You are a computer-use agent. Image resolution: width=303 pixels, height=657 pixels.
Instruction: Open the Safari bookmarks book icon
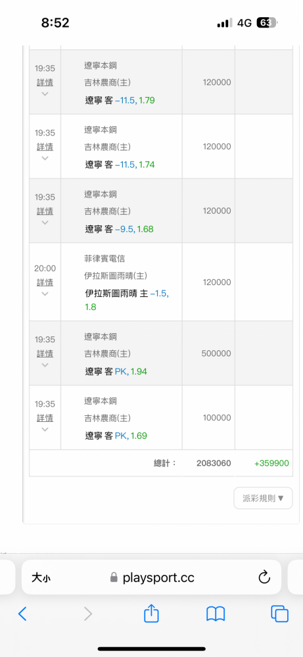[x=216, y=614]
